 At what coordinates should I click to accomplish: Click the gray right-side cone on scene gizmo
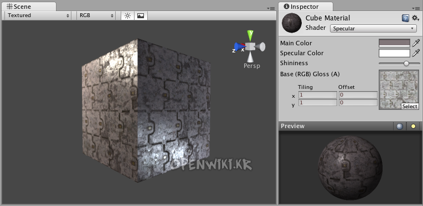260,47
